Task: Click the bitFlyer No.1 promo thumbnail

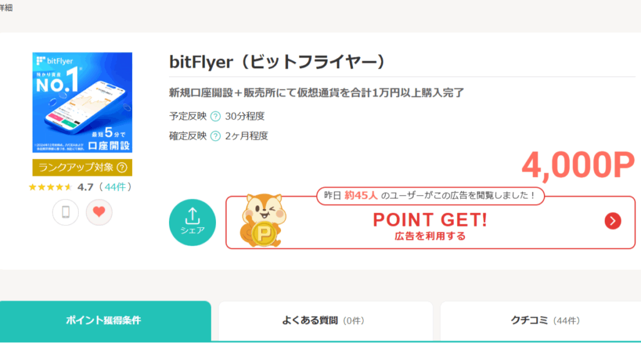Action: click(x=82, y=102)
